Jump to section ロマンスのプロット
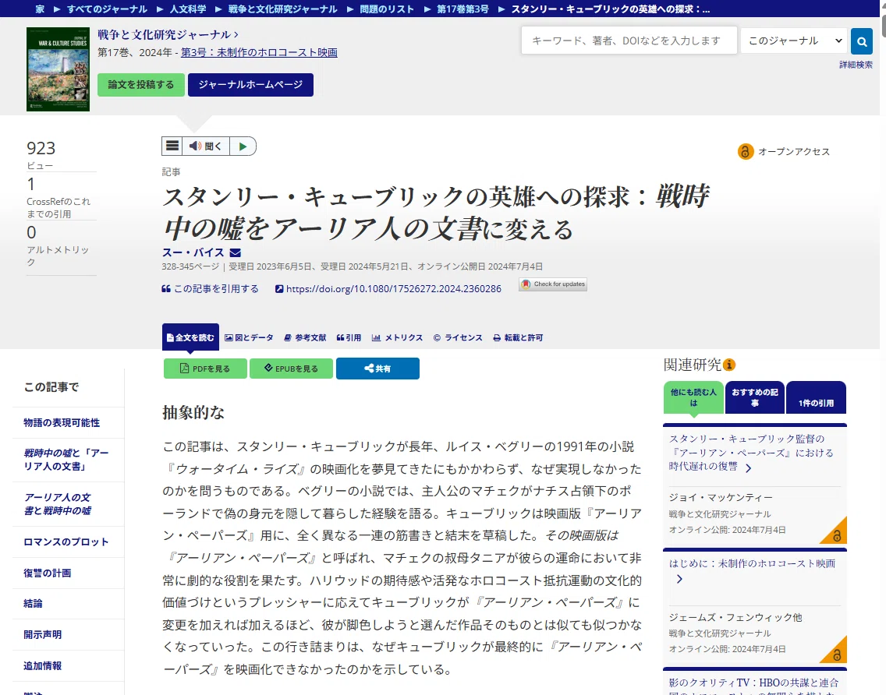 (x=66, y=542)
